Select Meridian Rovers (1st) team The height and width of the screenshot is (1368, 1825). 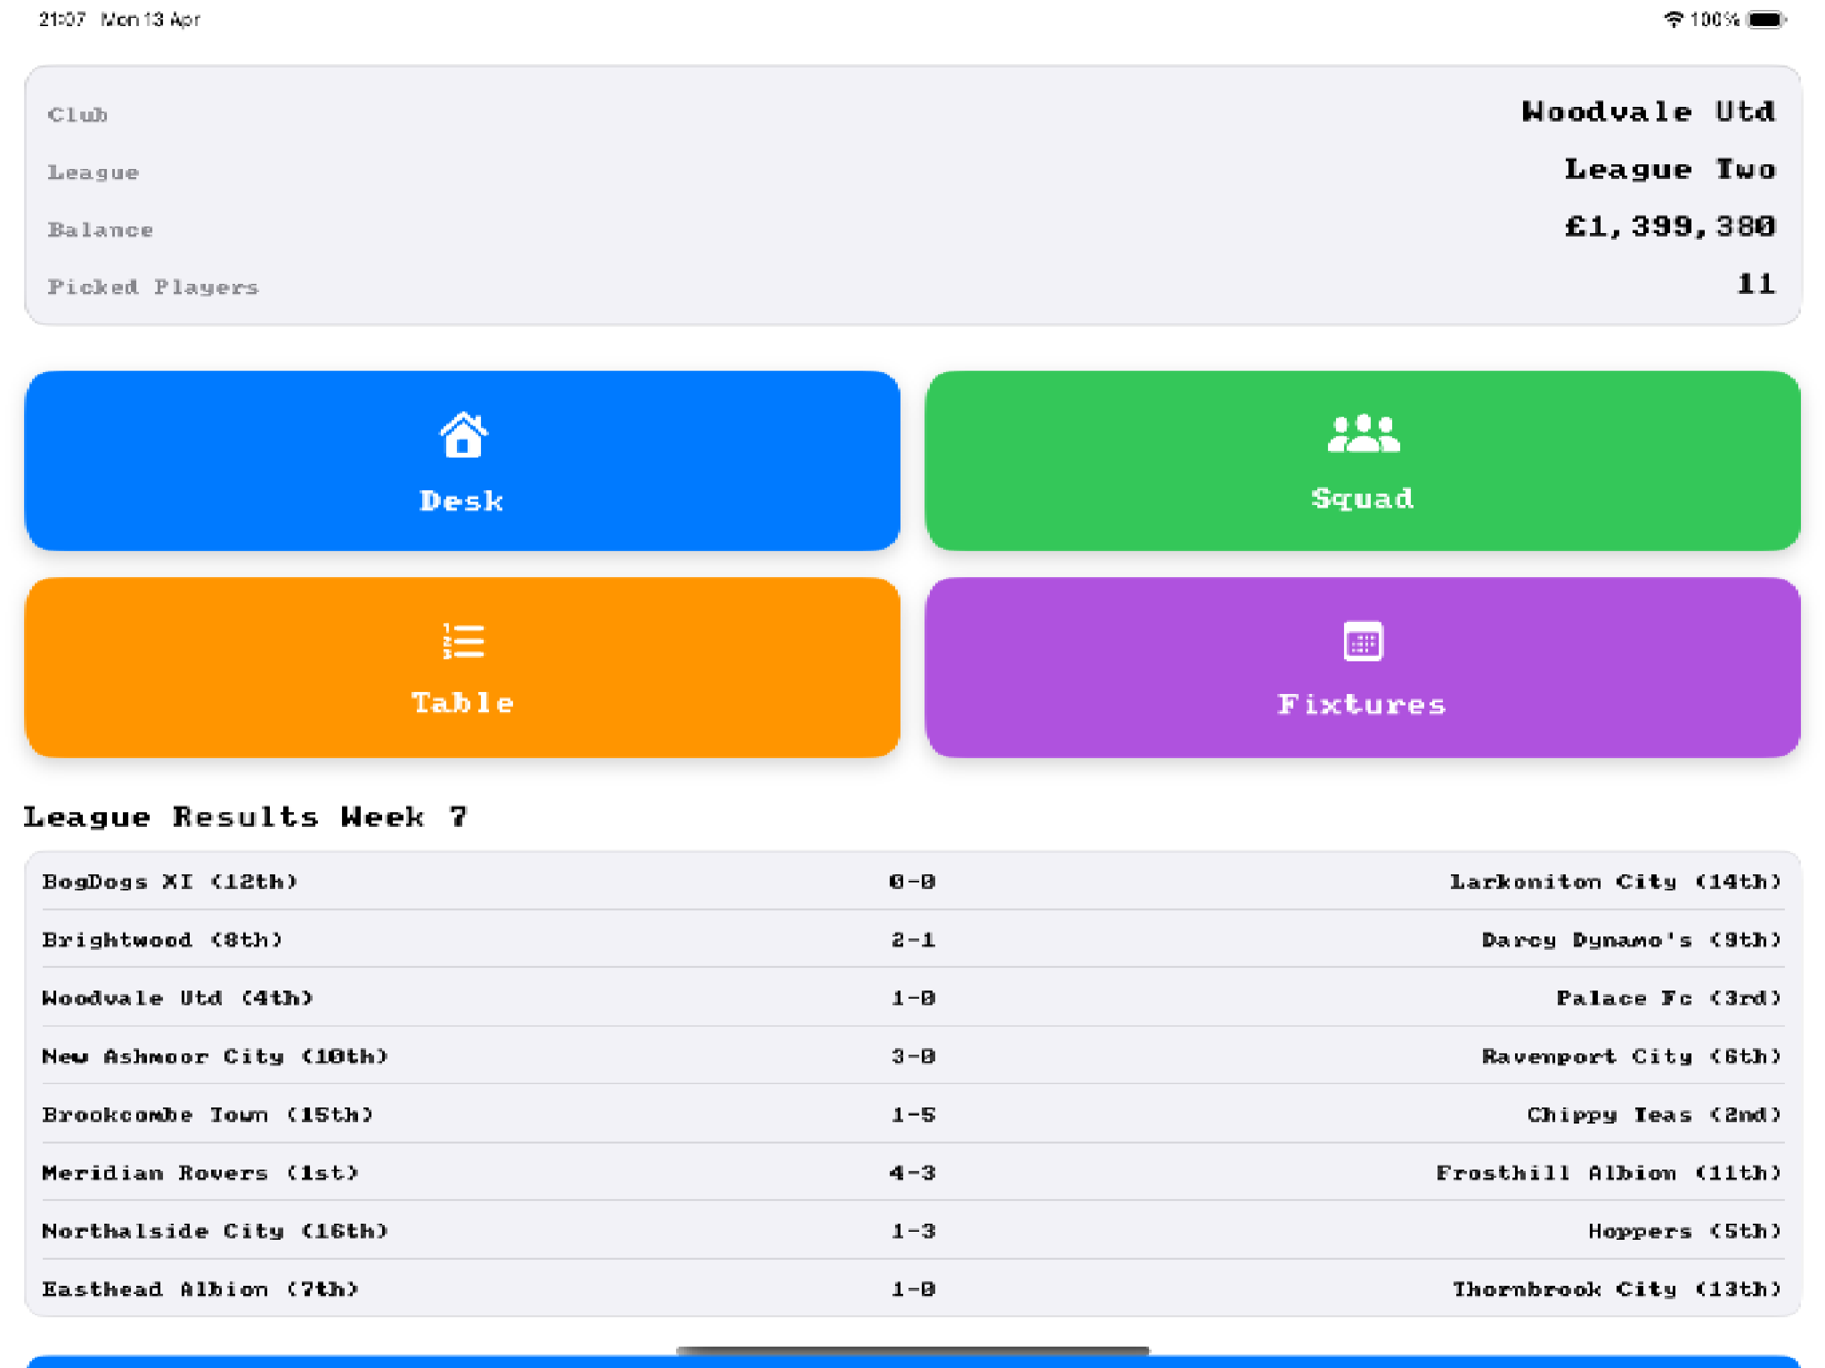tap(200, 1172)
